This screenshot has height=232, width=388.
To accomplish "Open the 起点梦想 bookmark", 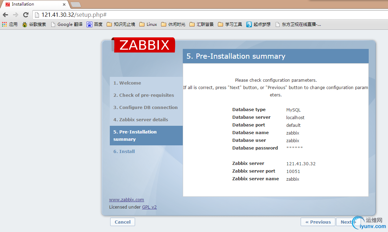I will 259,24.
